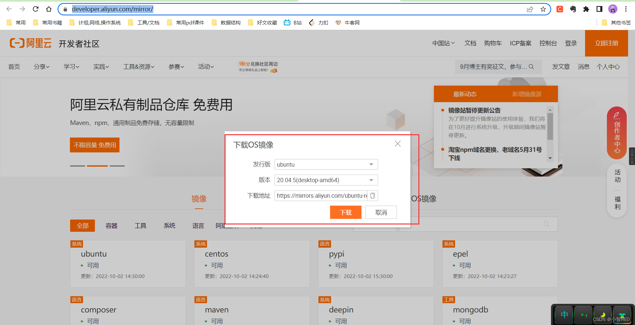
Task: Open the profile avatar icon
Action: click(x=613, y=9)
